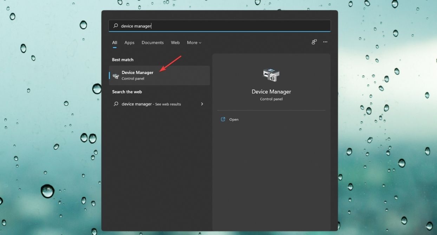Click the Open icon in the preview pane

click(x=223, y=119)
